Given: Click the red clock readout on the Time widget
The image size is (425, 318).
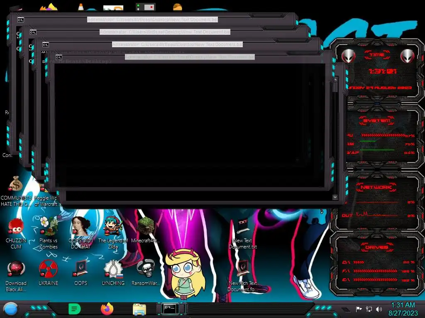Looking at the screenshot, I should click(x=382, y=71).
